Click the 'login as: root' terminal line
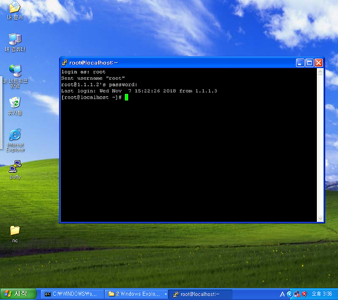This screenshot has width=338, height=300. 84,72
